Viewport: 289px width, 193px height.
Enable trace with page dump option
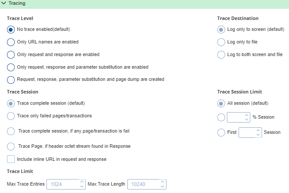11,80
